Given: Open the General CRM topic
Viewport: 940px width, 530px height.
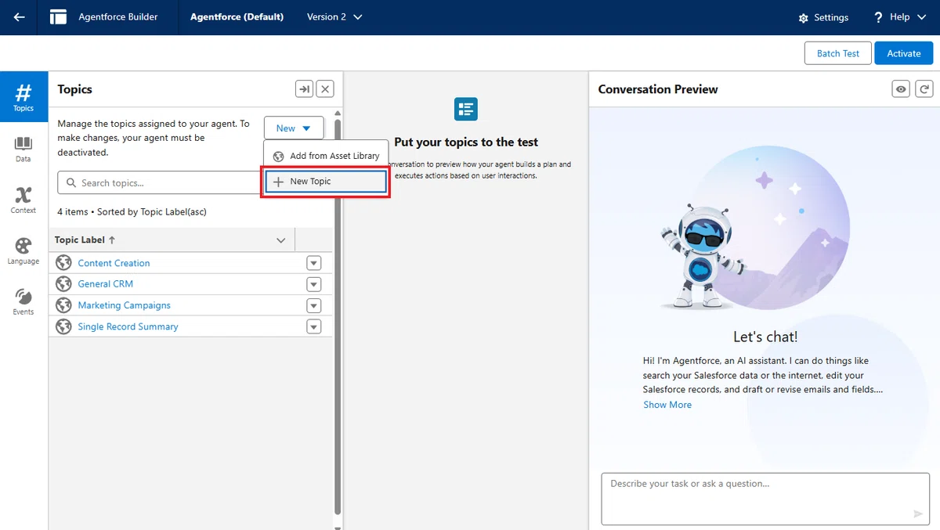Looking at the screenshot, I should [106, 284].
